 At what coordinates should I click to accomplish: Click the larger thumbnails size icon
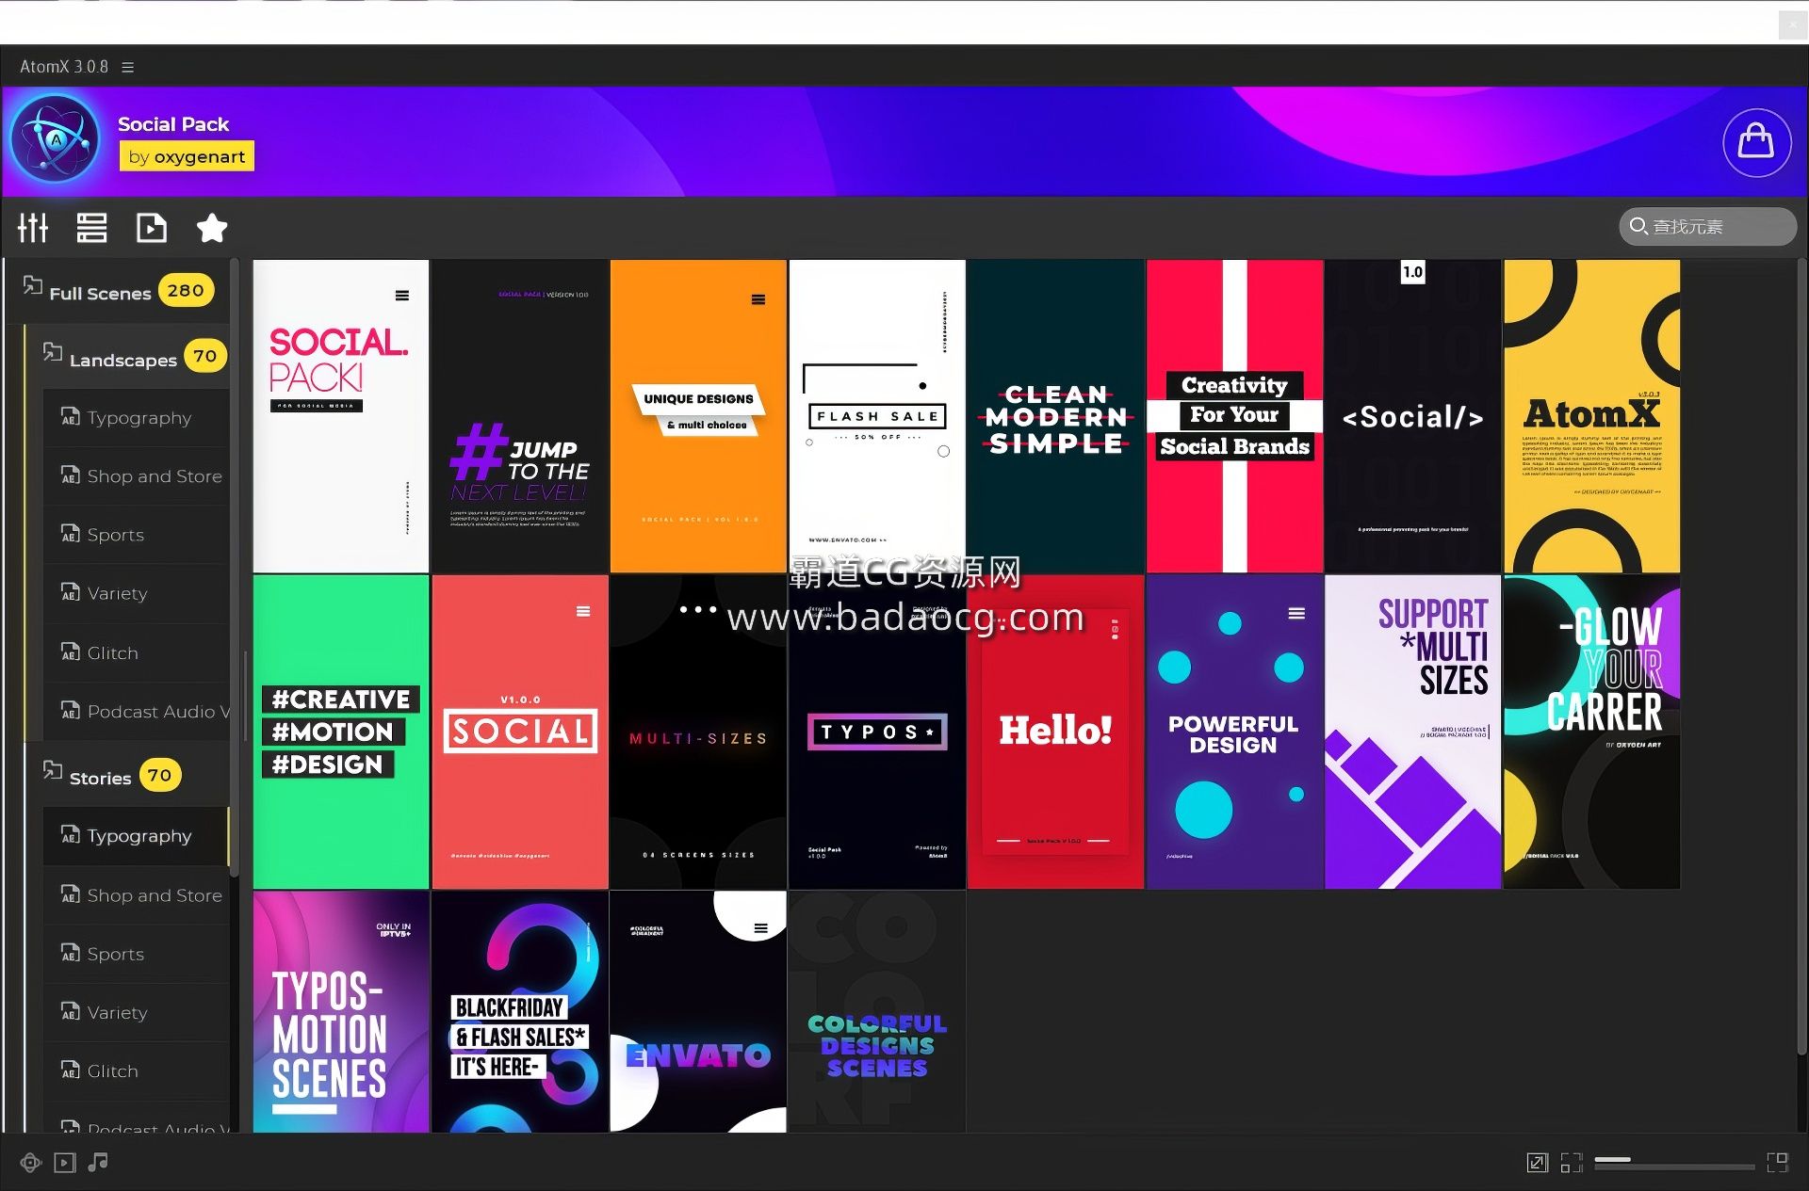(x=1778, y=1163)
